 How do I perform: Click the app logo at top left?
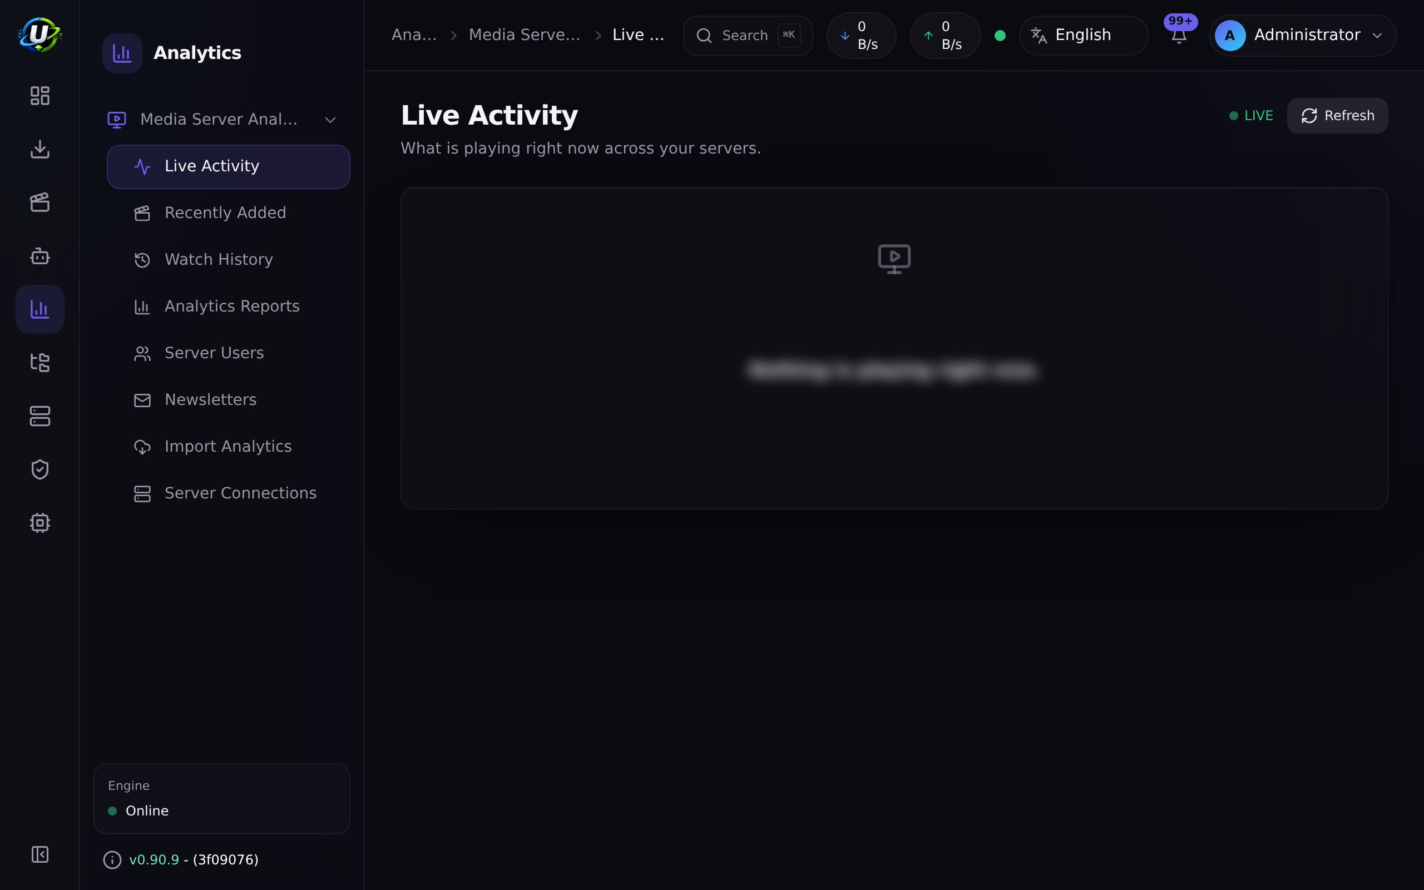[39, 34]
